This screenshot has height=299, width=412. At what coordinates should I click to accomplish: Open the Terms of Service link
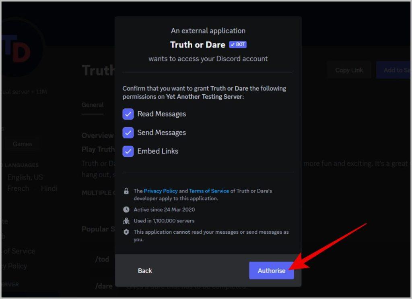(x=209, y=191)
